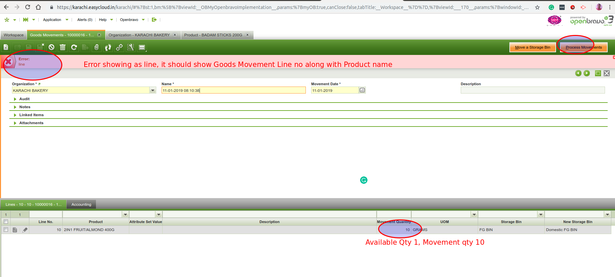The width and height of the screenshot is (615, 277).
Task: Open the Product - BADAM STICKS 200G tab
Action: (x=213, y=35)
